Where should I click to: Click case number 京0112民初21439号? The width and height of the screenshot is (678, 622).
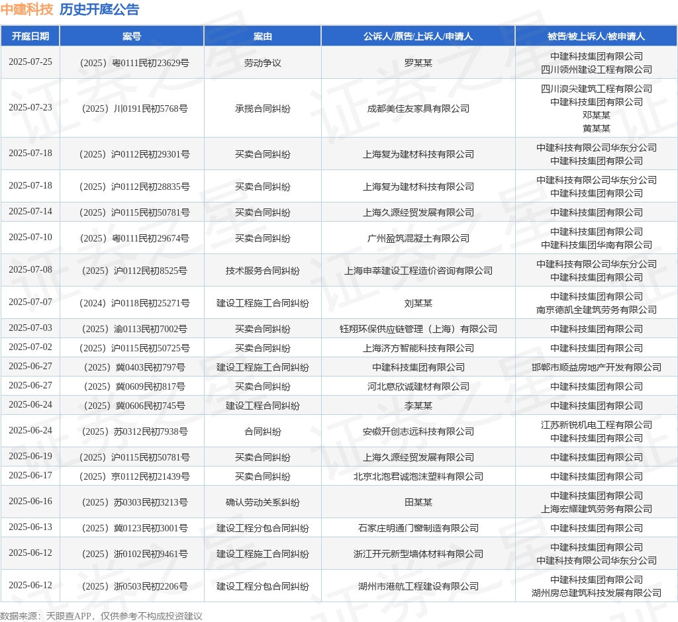coord(134,476)
